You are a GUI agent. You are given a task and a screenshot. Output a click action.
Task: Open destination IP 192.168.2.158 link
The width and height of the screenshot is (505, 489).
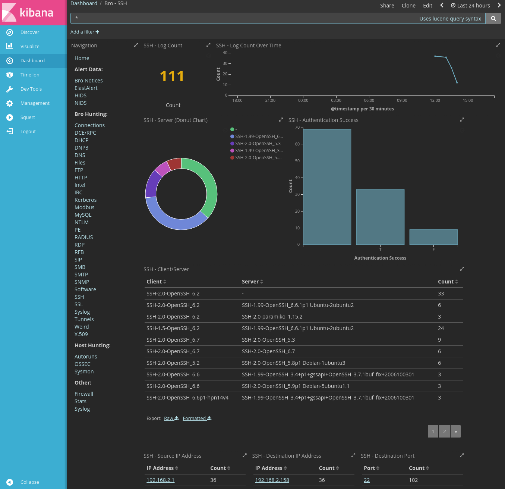pyautogui.click(x=272, y=480)
